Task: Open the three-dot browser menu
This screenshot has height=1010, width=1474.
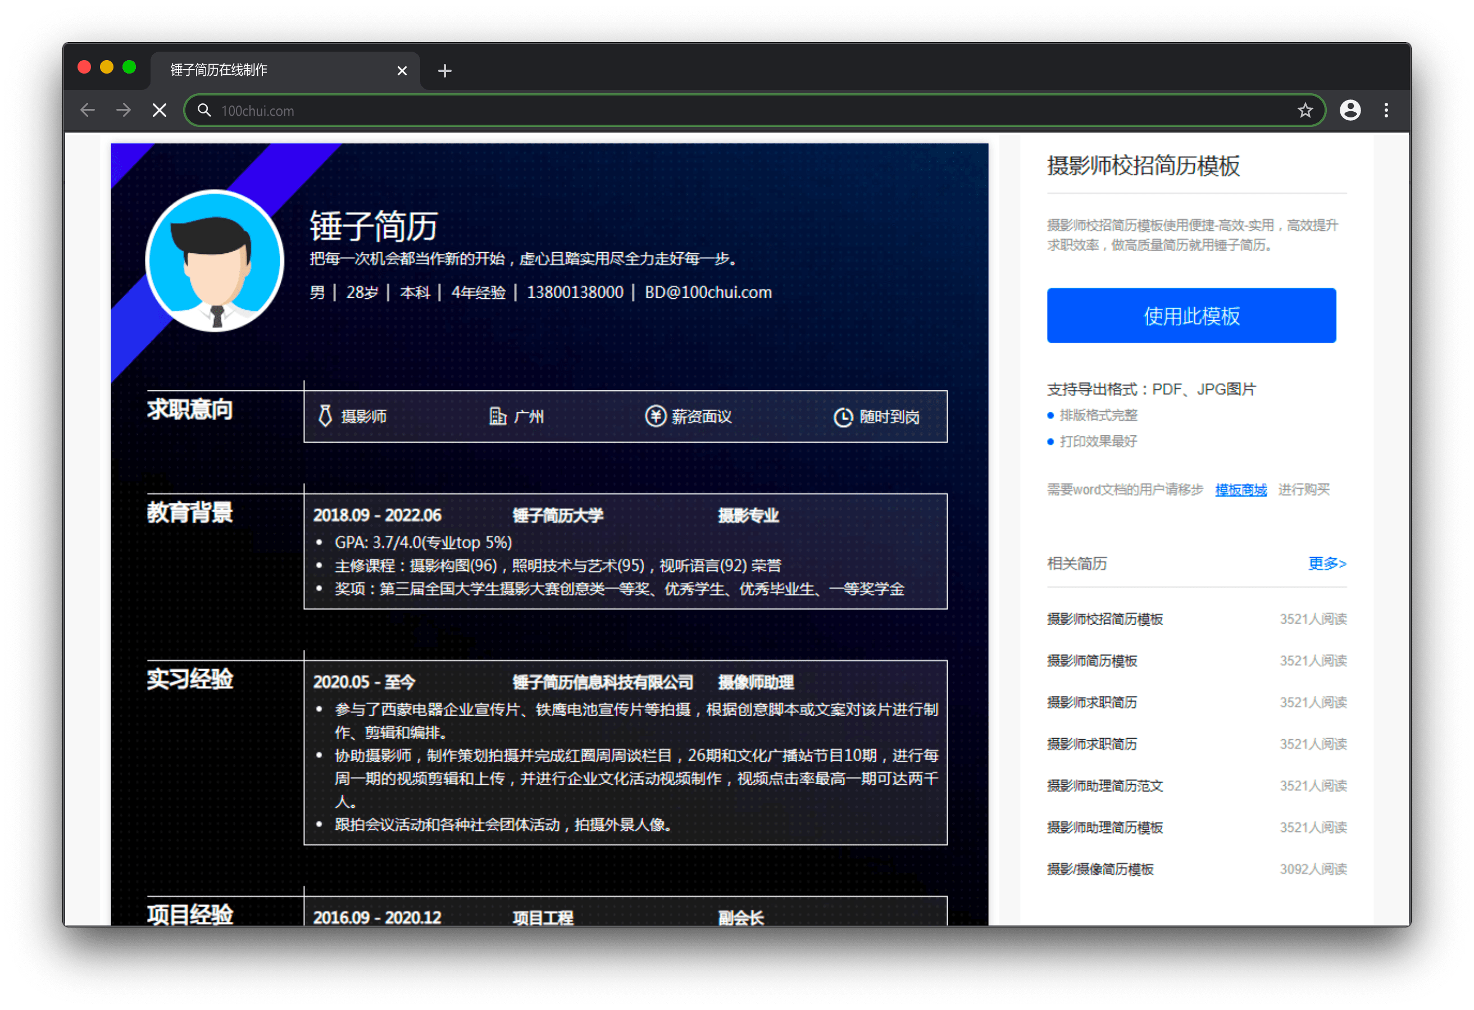Action: 1386,111
